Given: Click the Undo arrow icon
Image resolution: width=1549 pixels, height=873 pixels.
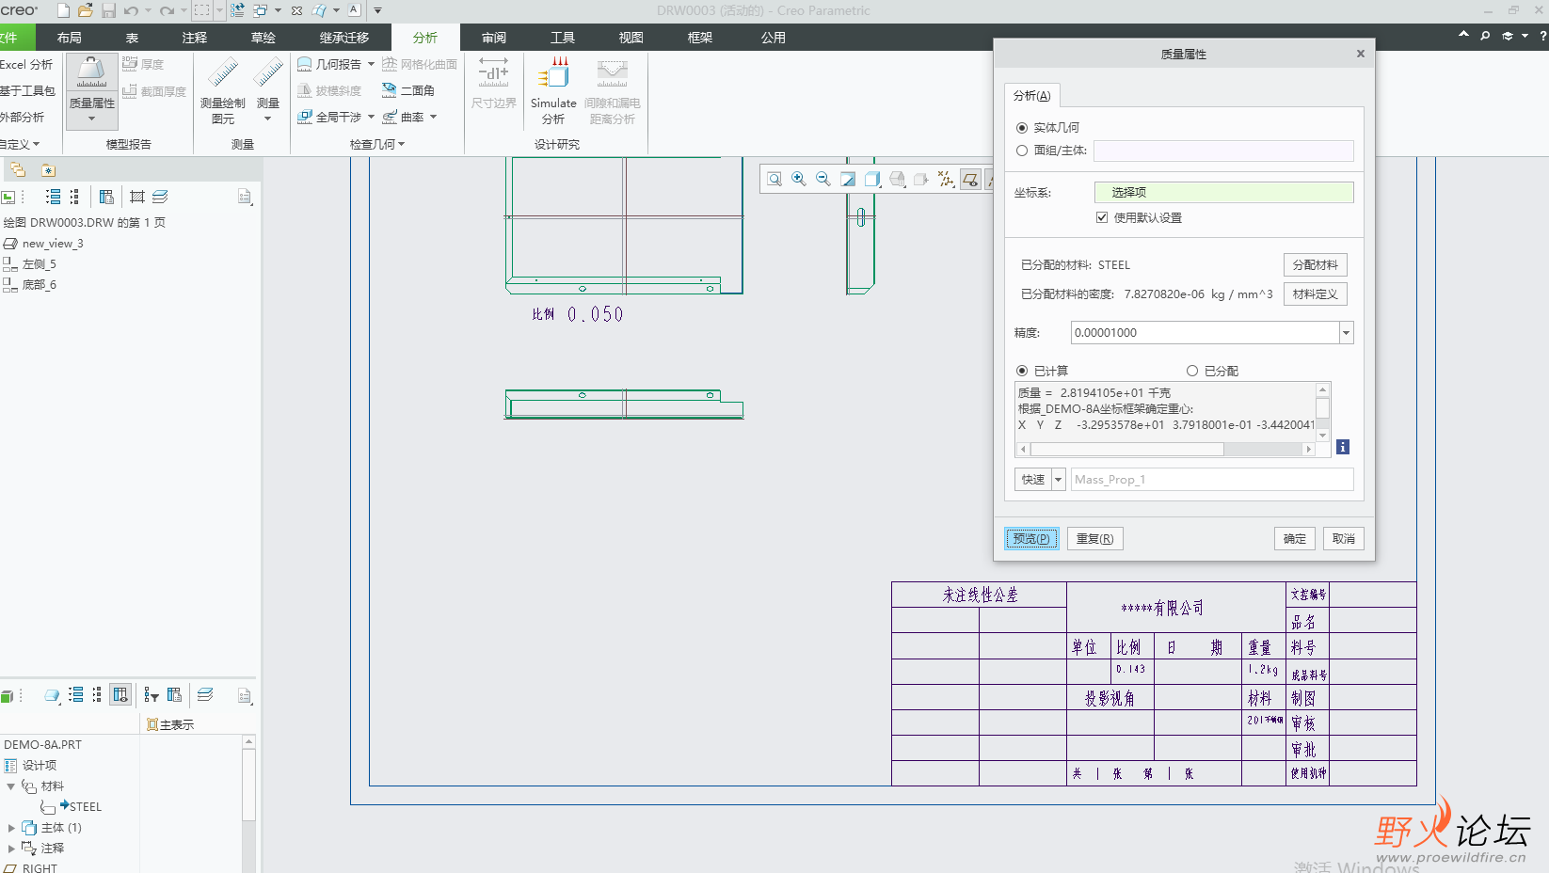Looking at the screenshot, I should tap(131, 10).
